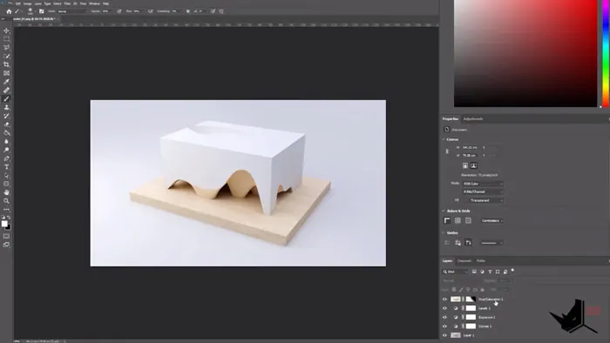
Task: Click the foreground color swatch
Action: [x=4, y=224]
